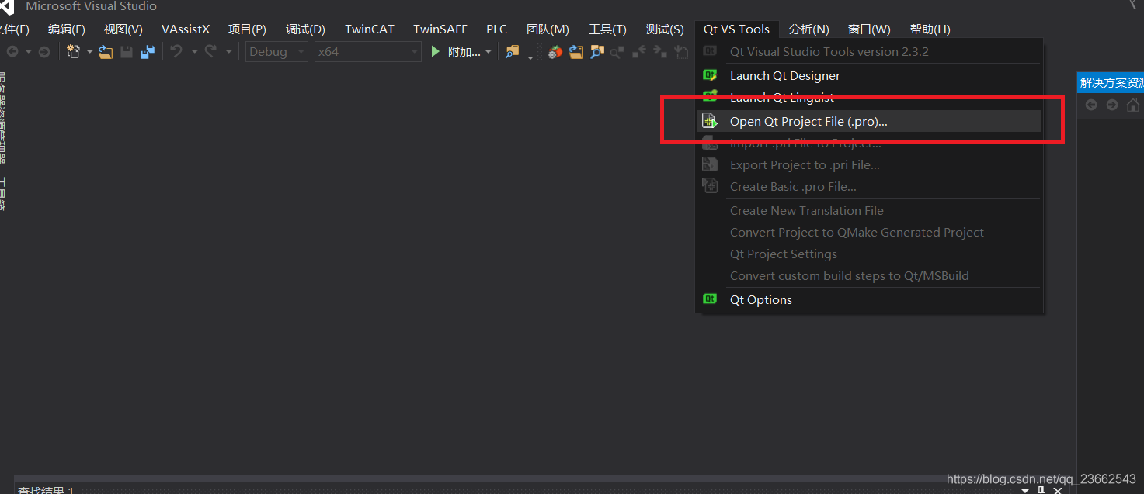Open the 帮助(H) menu
Image resolution: width=1144 pixels, height=494 pixels.
coord(930,29)
